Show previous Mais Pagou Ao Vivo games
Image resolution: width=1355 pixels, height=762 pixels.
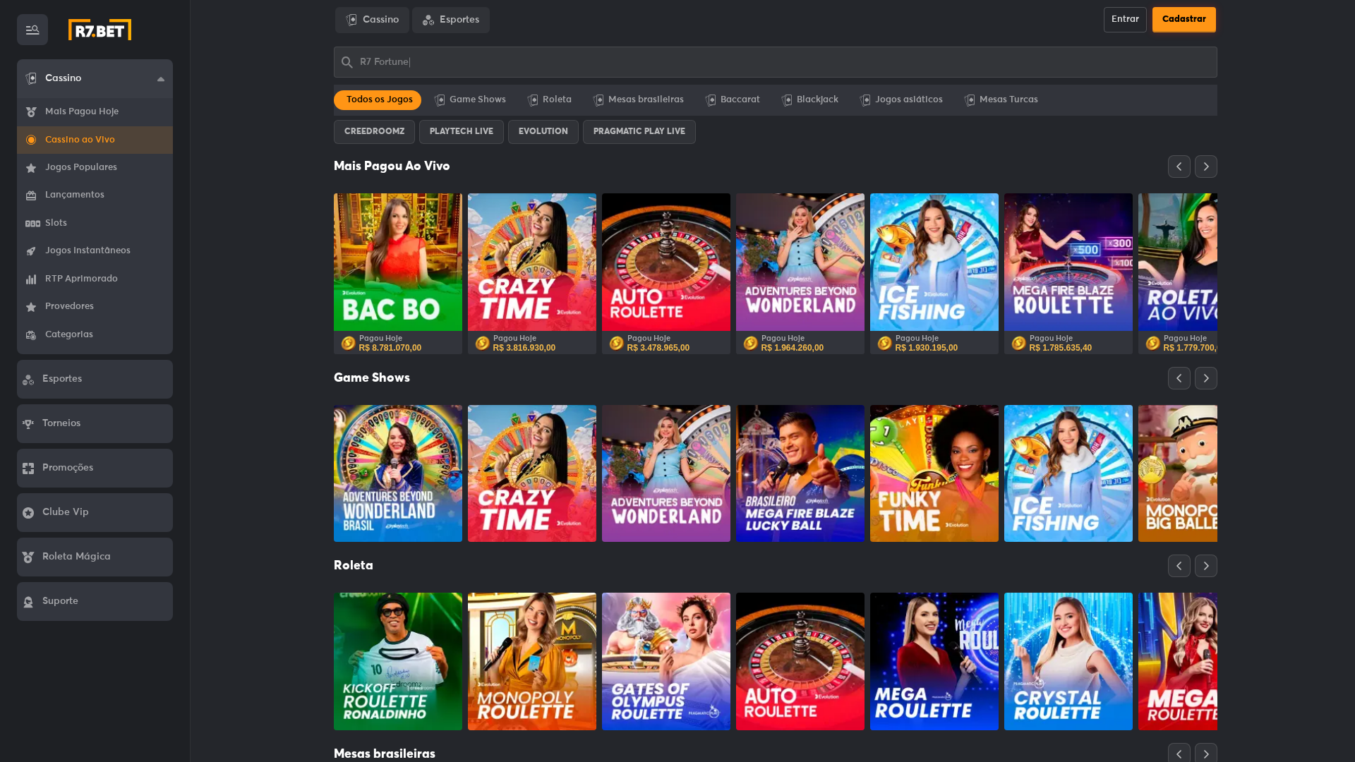[x=1179, y=167]
